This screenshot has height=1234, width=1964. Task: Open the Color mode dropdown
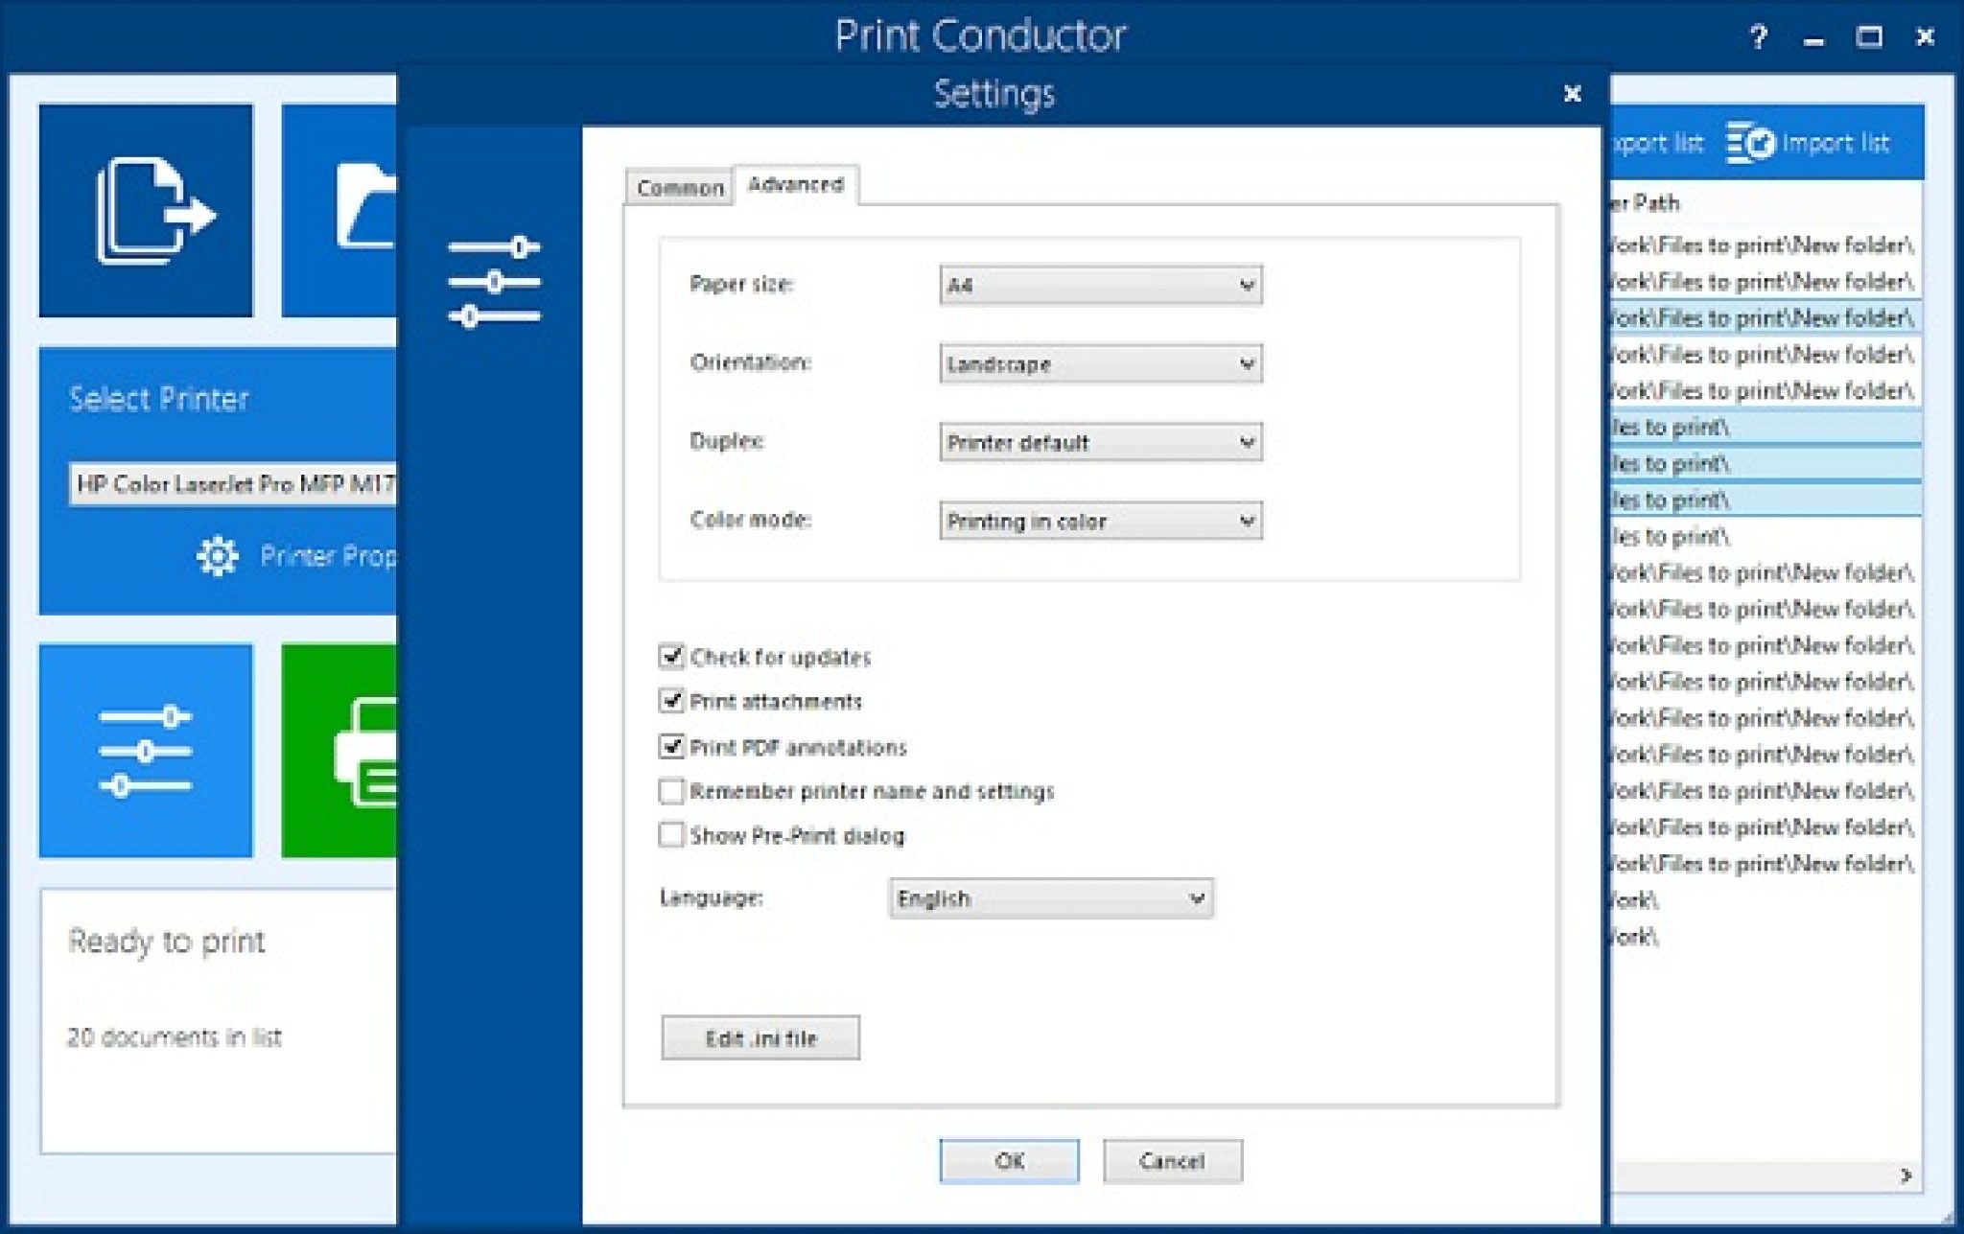coord(1100,521)
